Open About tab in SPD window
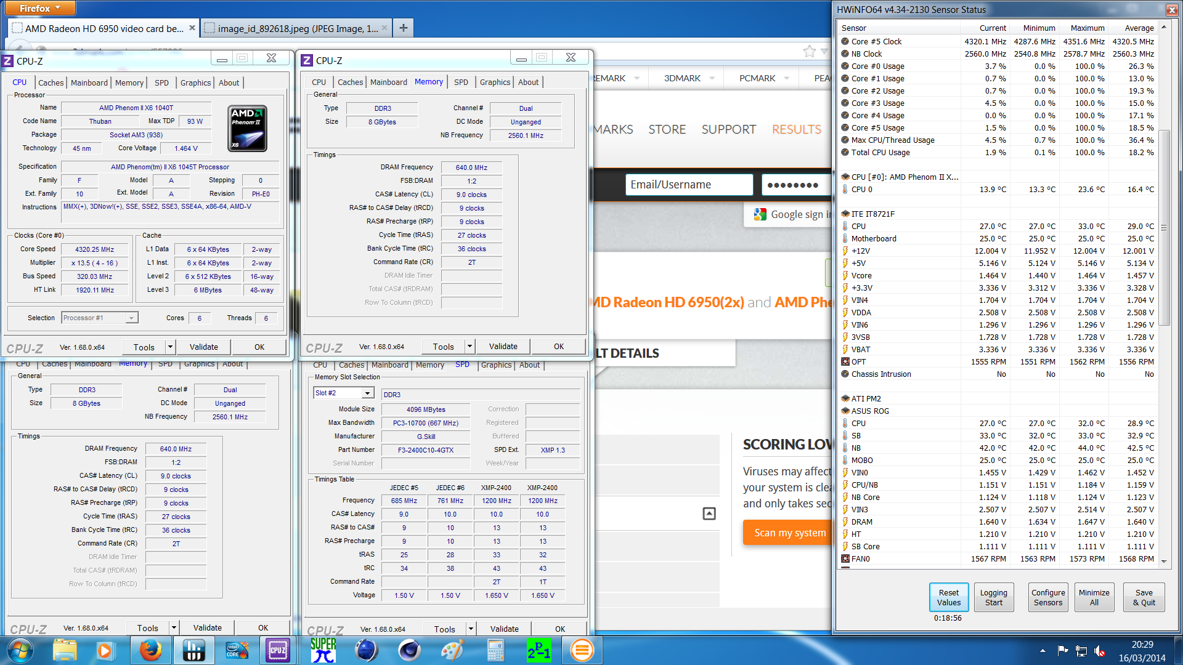This screenshot has width=1183, height=665. (529, 365)
